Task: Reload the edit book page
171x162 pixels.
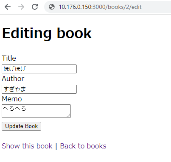Action: 35,7
